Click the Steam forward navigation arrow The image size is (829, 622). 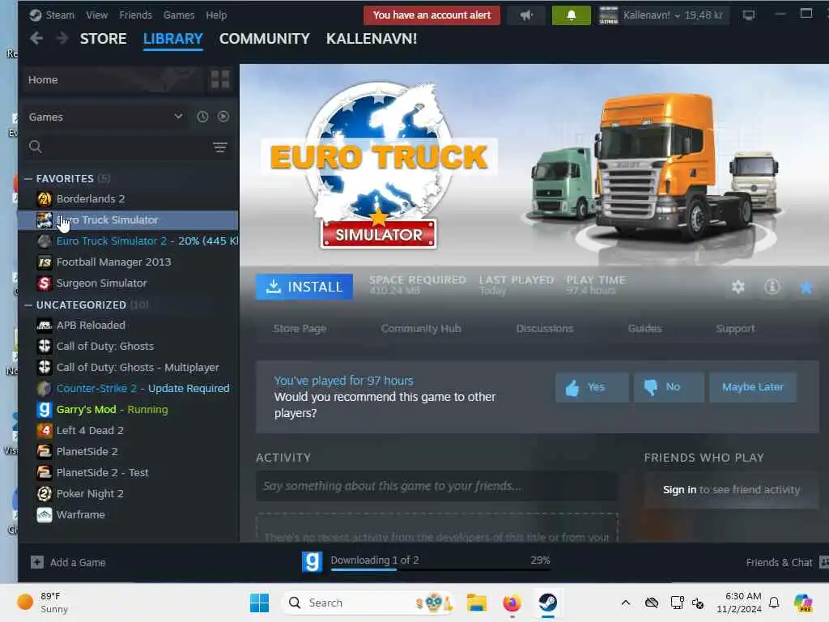[x=62, y=38]
